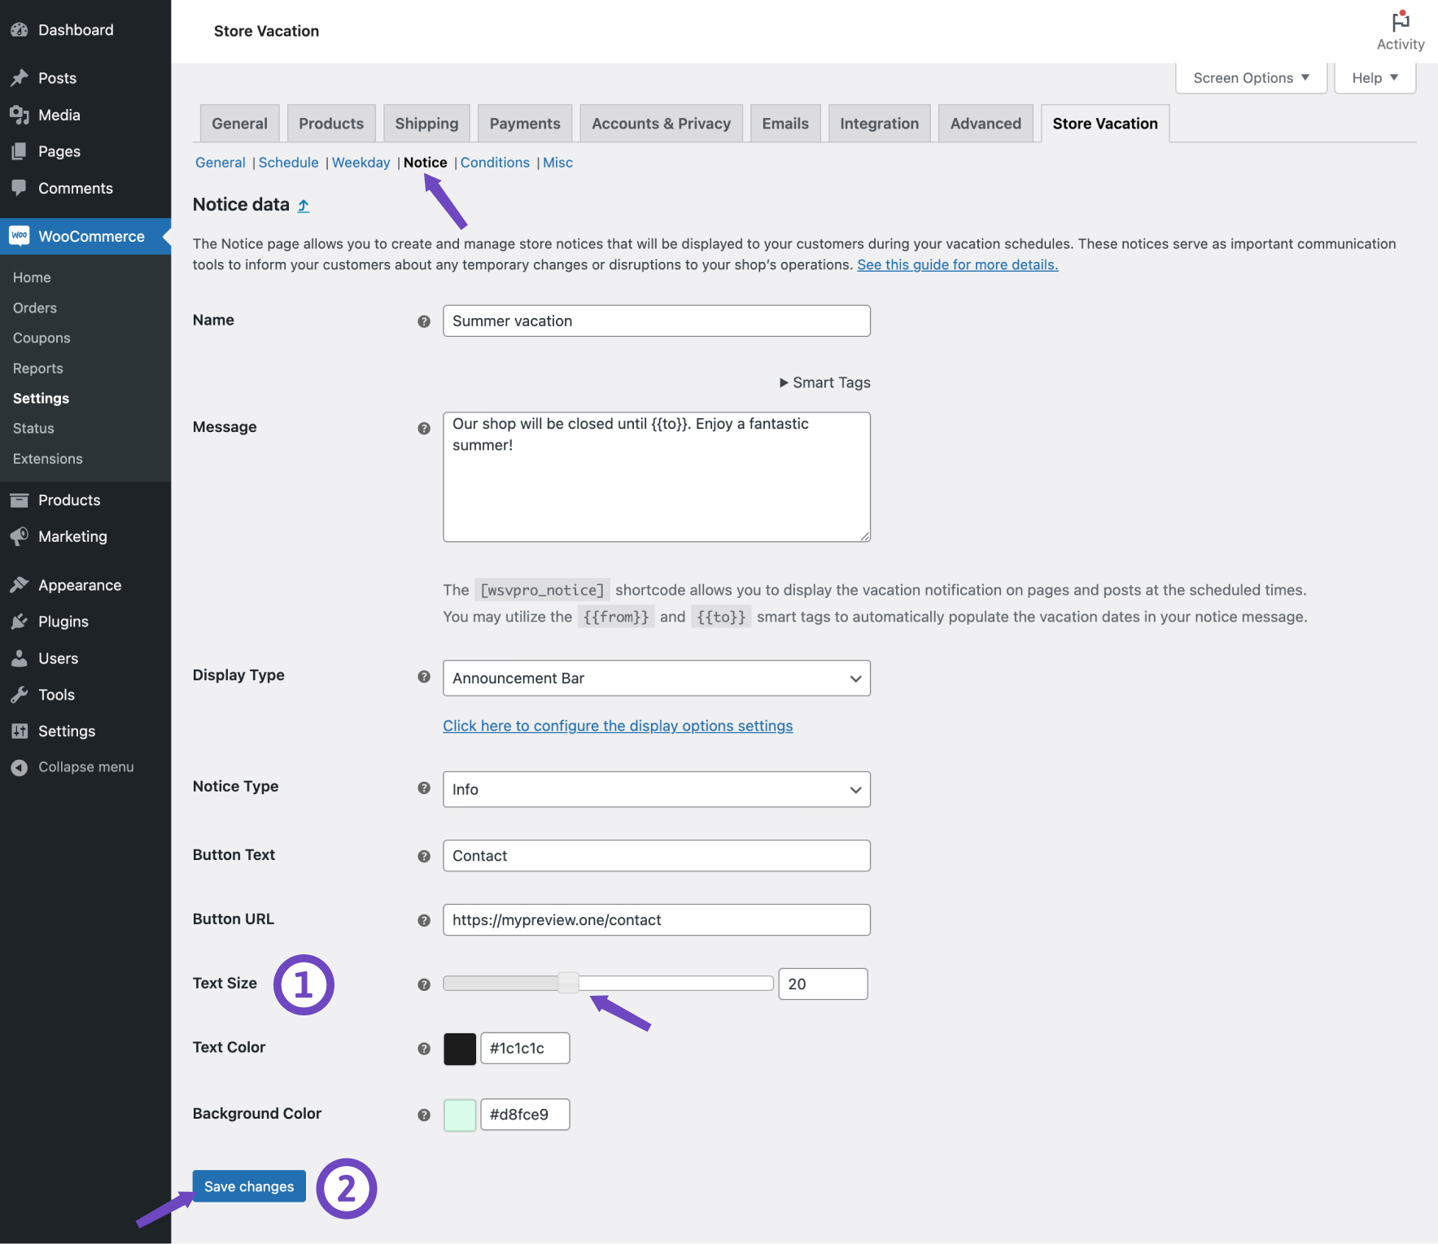Expand the Smart Tags section
1438x1244 pixels.
tap(824, 382)
